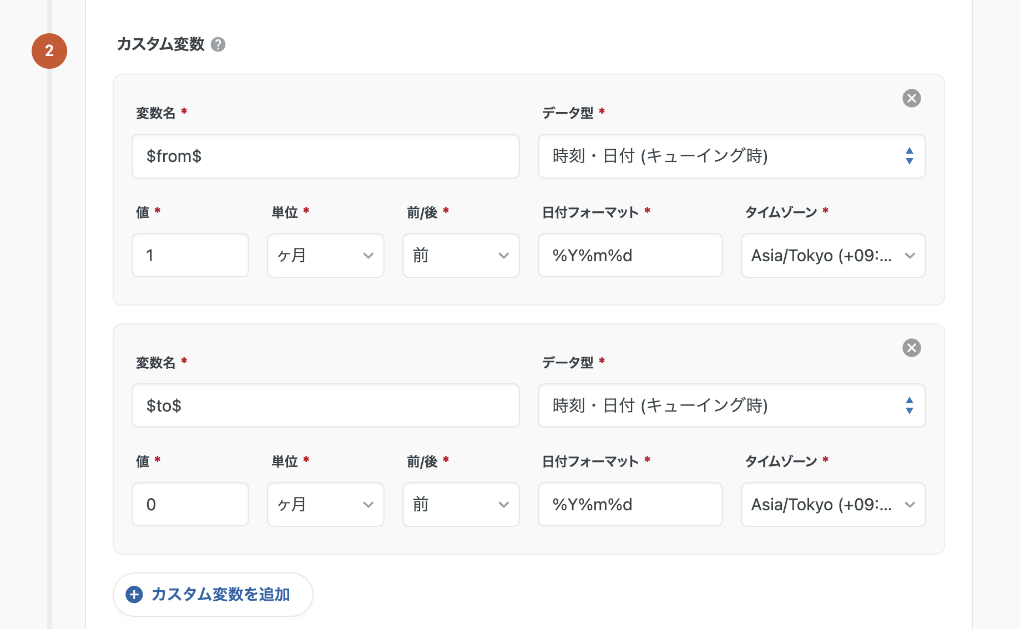Click the 値 field containing 0

[190, 504]
